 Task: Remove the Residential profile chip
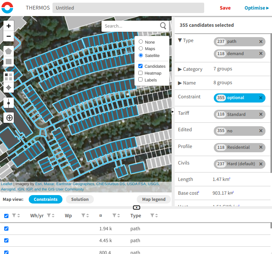coord(261,147)
